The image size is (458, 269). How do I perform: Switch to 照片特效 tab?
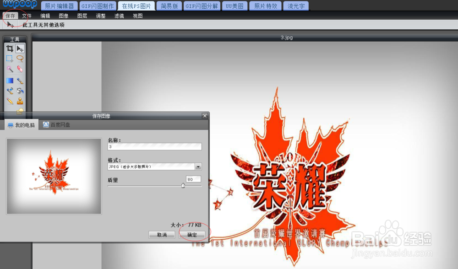[266, 6]
